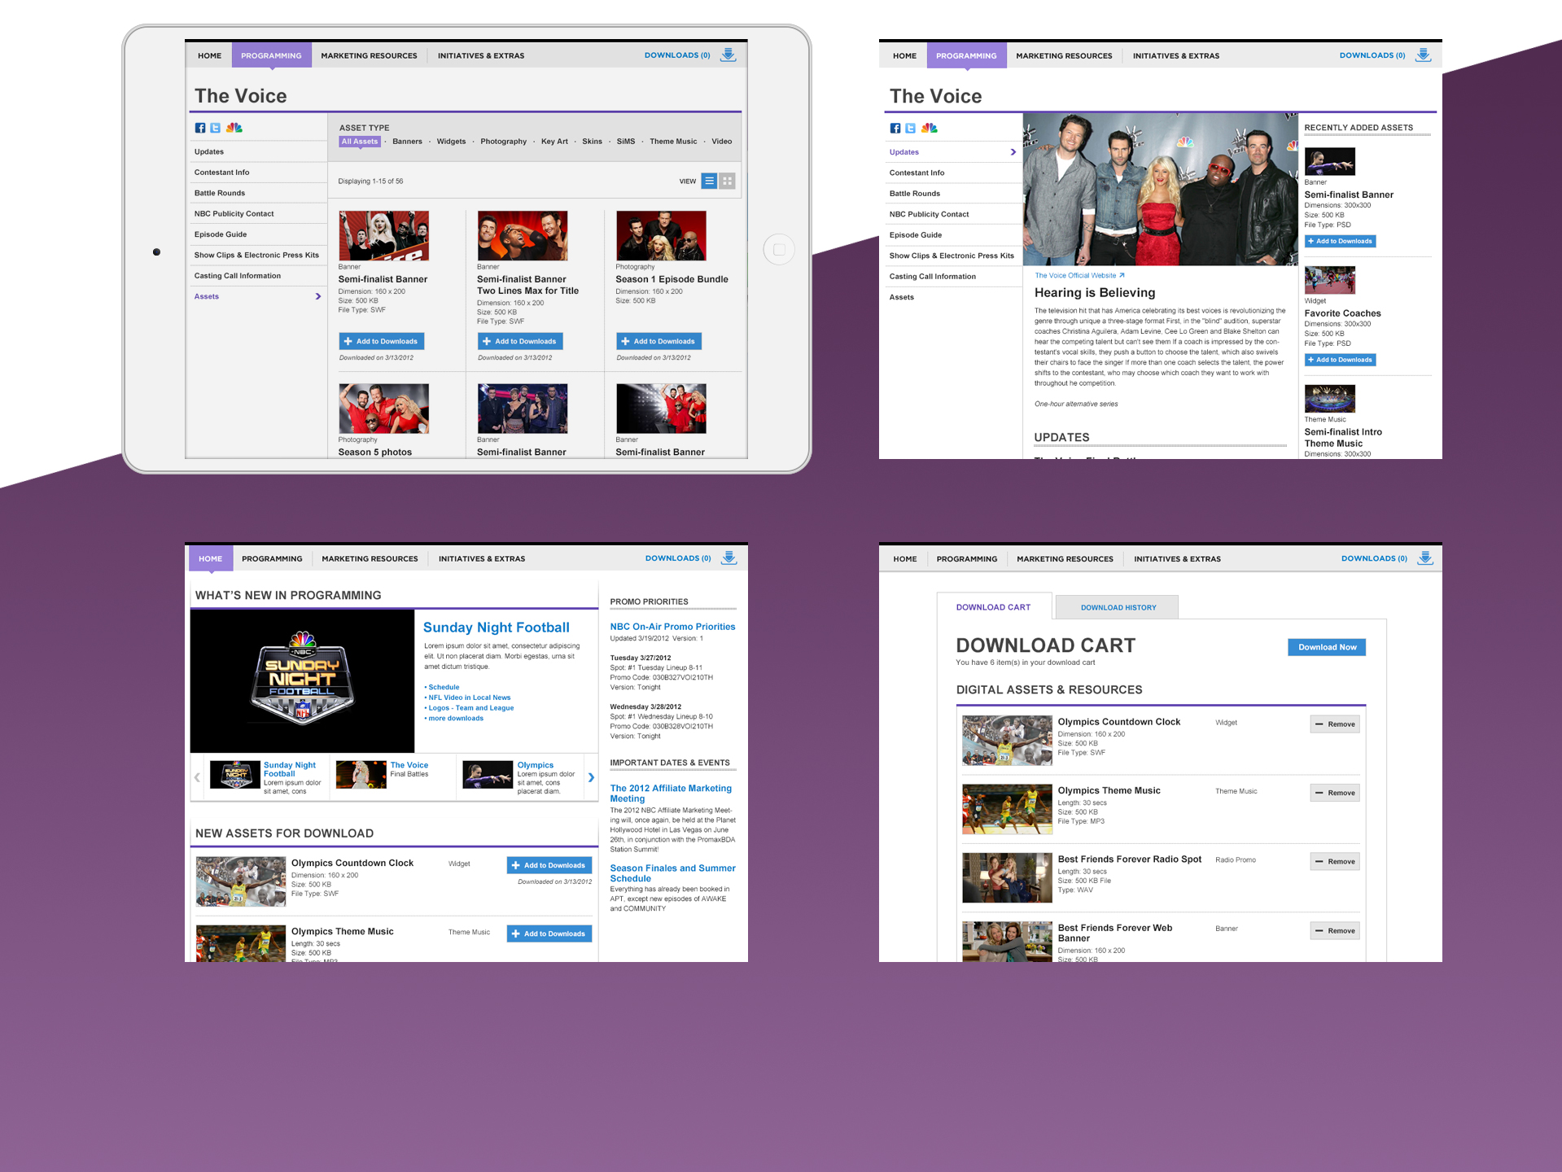
Task: Enable the Theme Music asset type filter
Action: pos(672,142)
